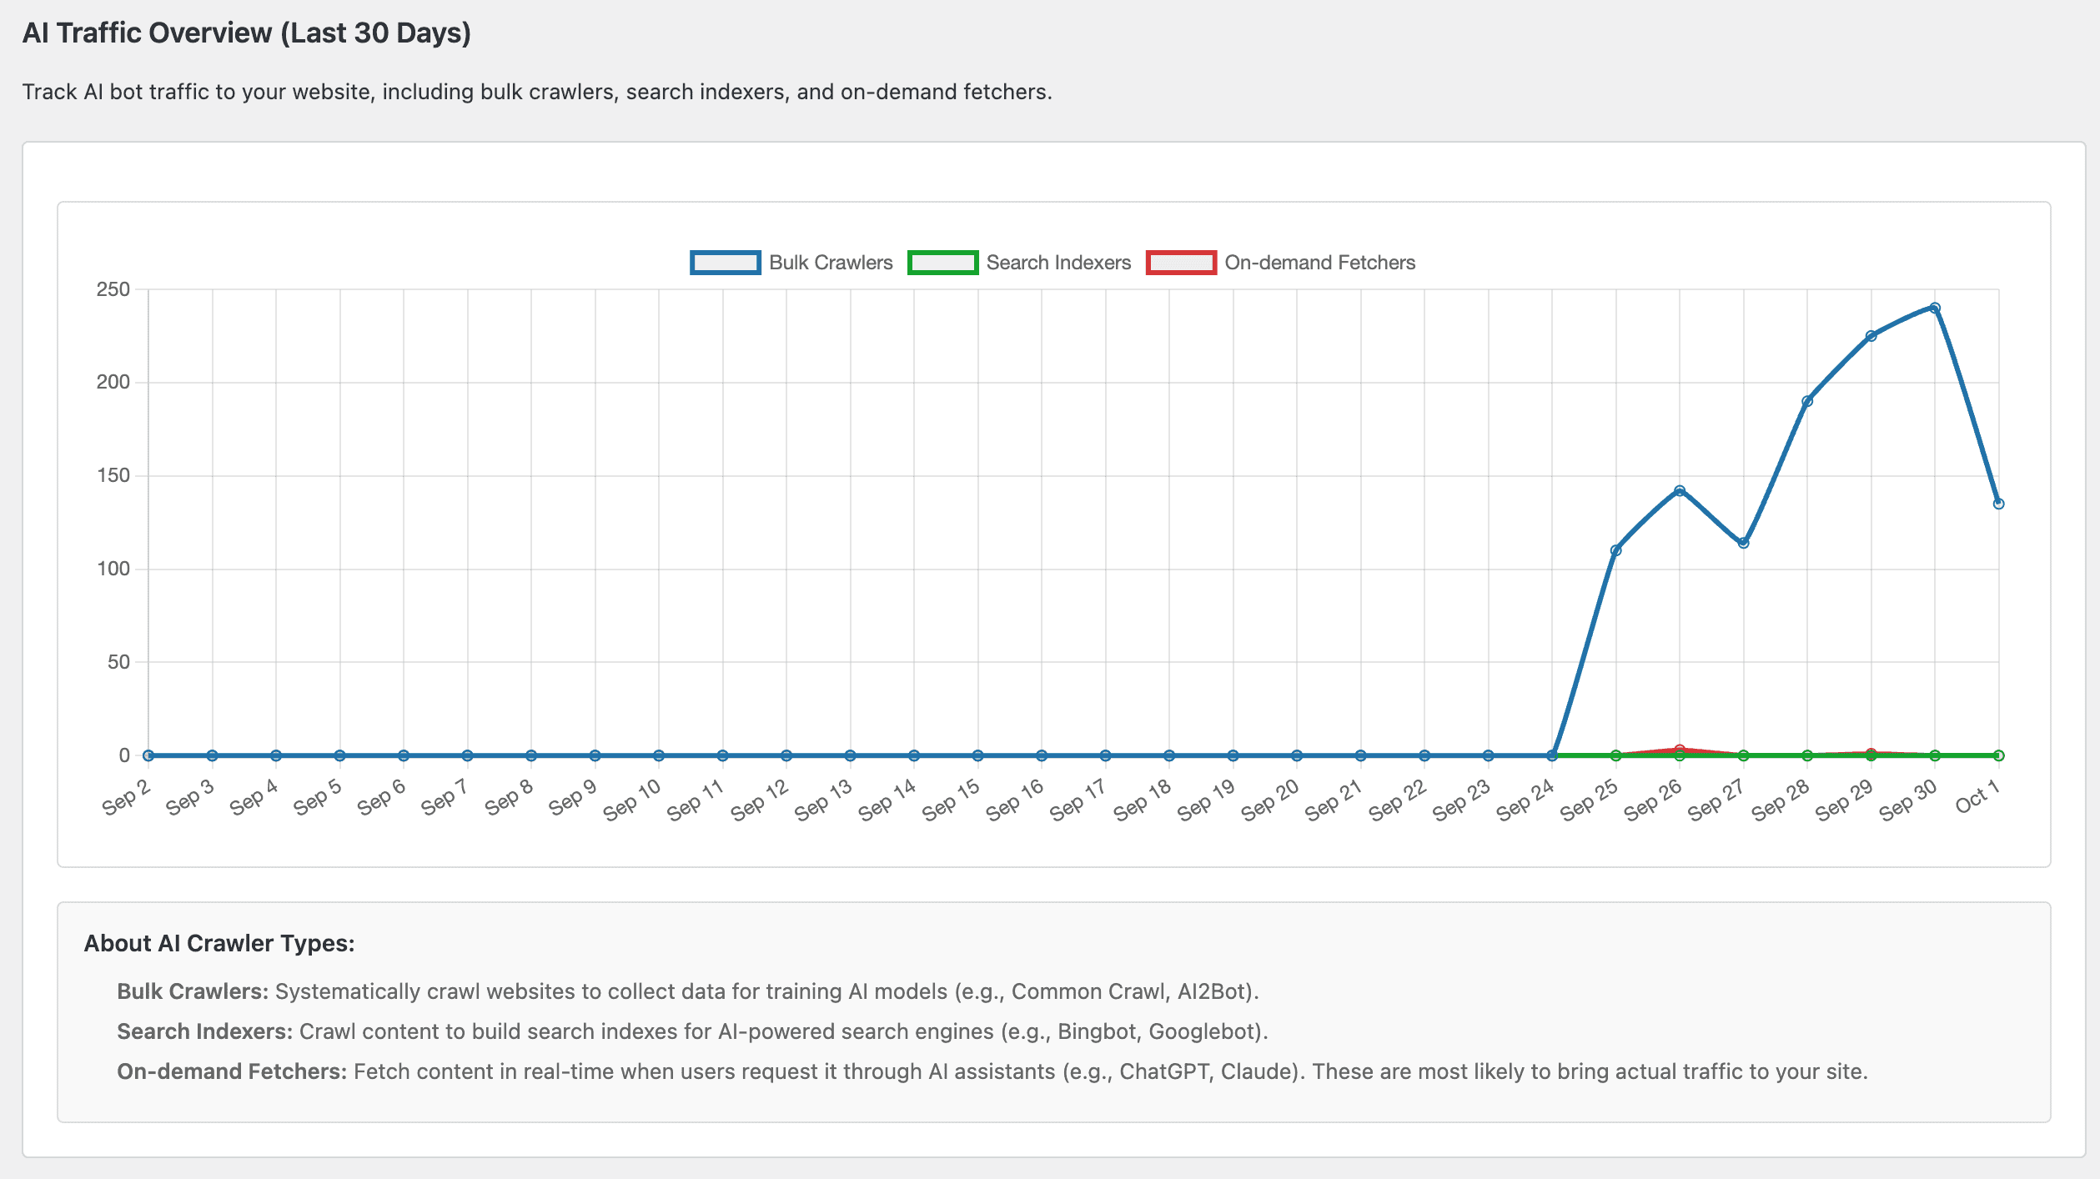Image resolution: width=2100 pixels, height=1179 pixels.
Task: Hide the Search Indexers series via its legend label
Action: coord(1058,263)
